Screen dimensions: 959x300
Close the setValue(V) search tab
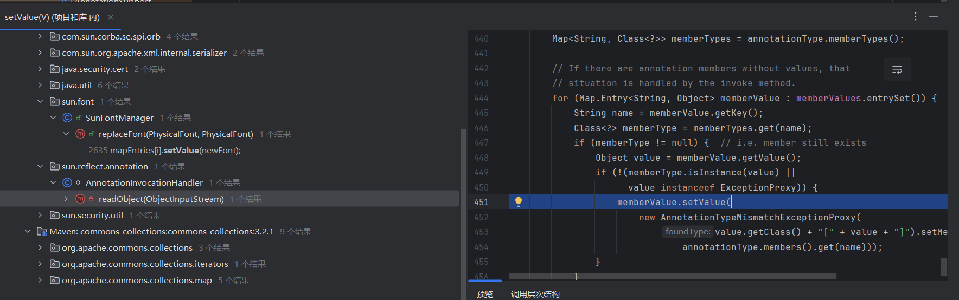point(111,17)
